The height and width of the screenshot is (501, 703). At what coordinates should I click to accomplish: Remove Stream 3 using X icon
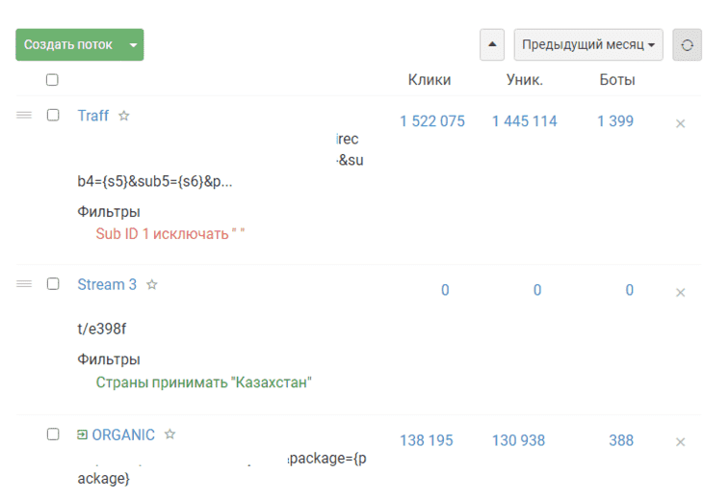(680, 292)
